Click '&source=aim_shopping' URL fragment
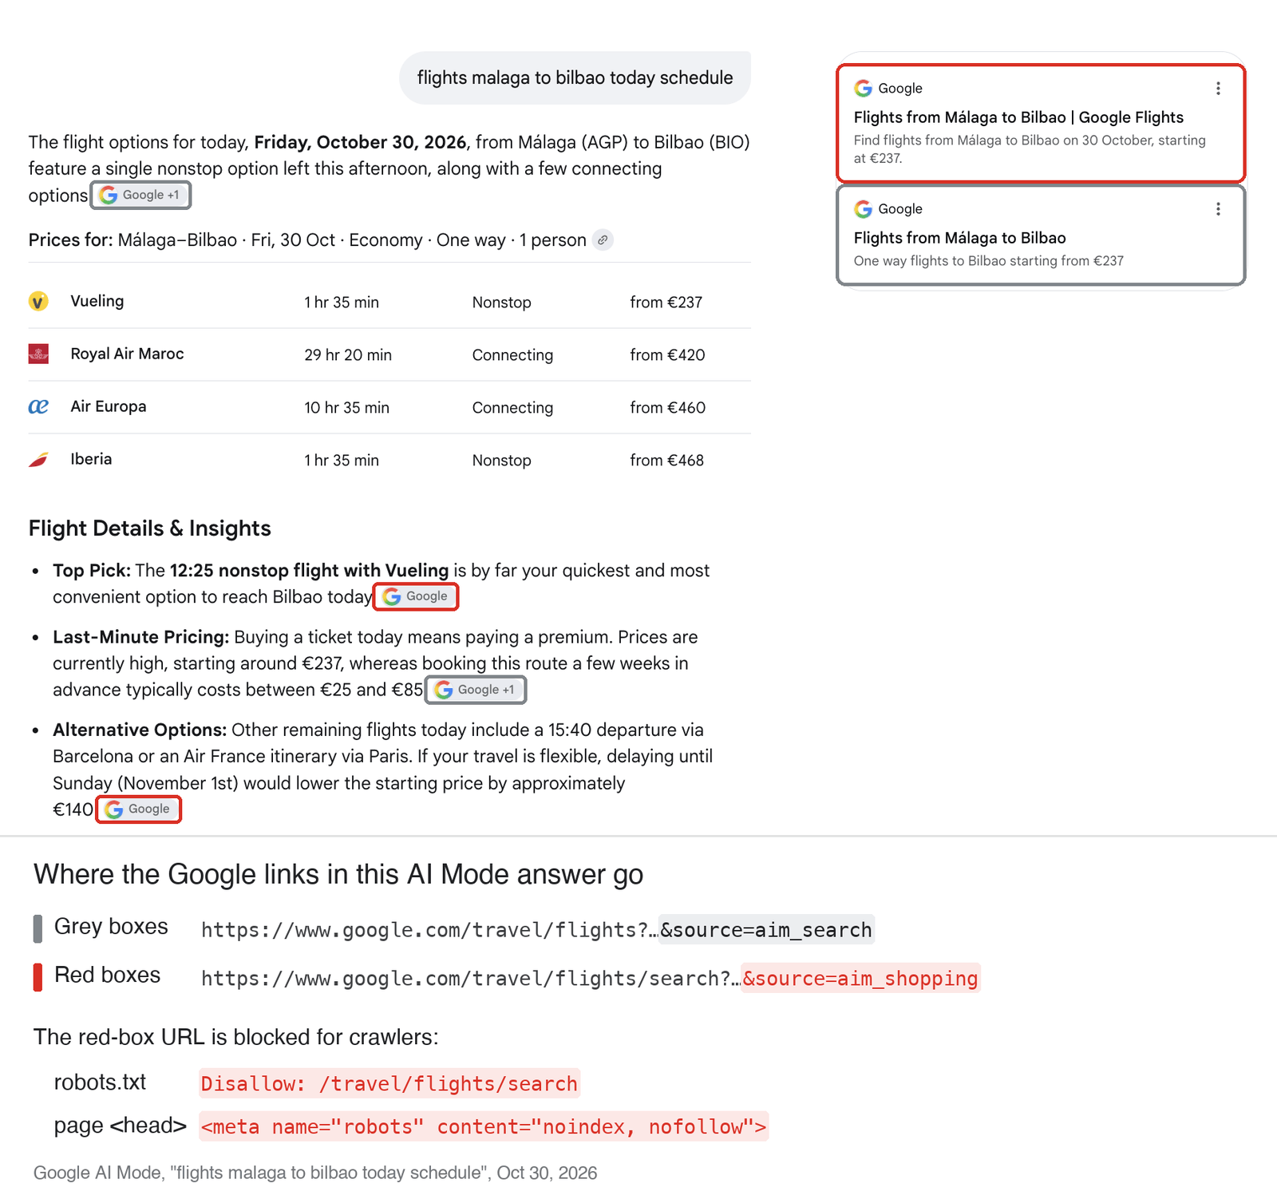Screen dimensions: 1277x1203 click(860, 979)
